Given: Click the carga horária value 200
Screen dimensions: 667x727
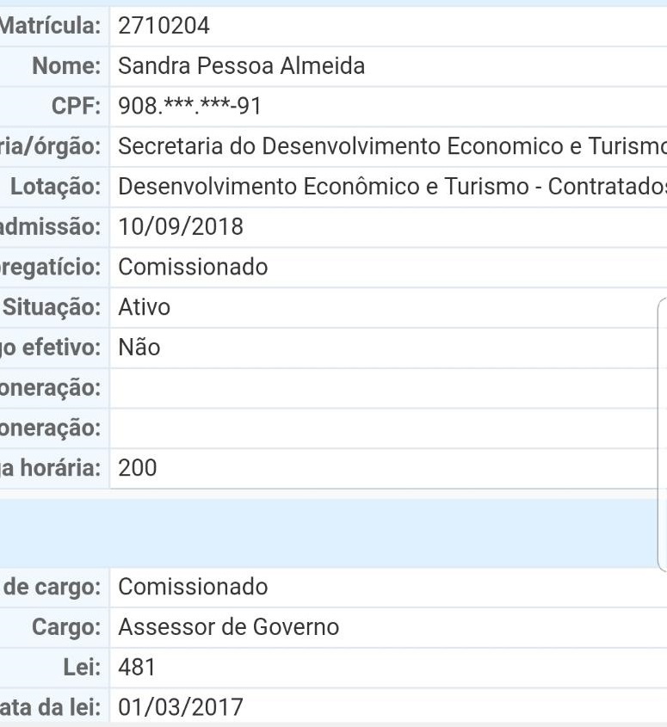Looking at the screenshot, I should click(x=138, y=469).
